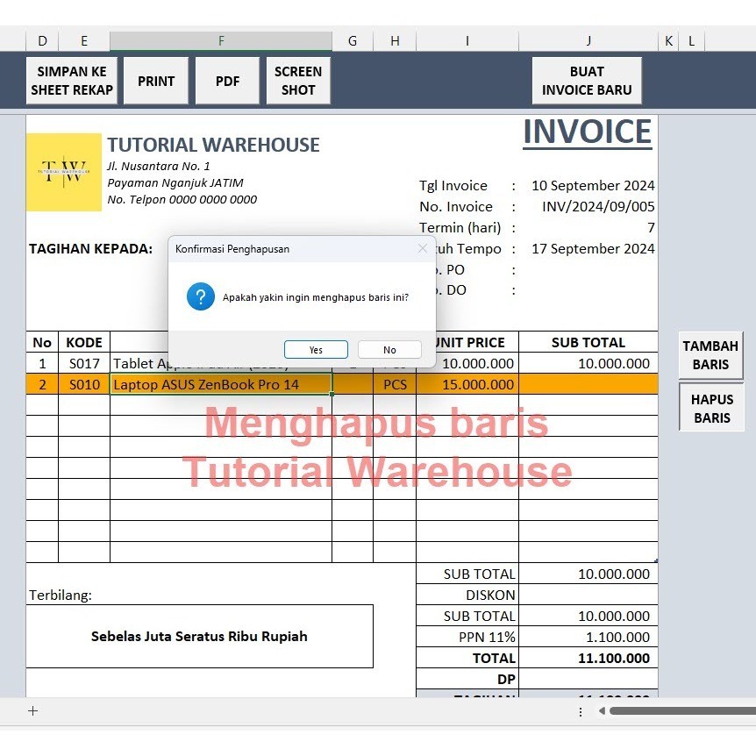Image resolution: width=756 pixels, height=756 pixels.
Task: Select kode cell 'S017'
Action: click(84, 363)
